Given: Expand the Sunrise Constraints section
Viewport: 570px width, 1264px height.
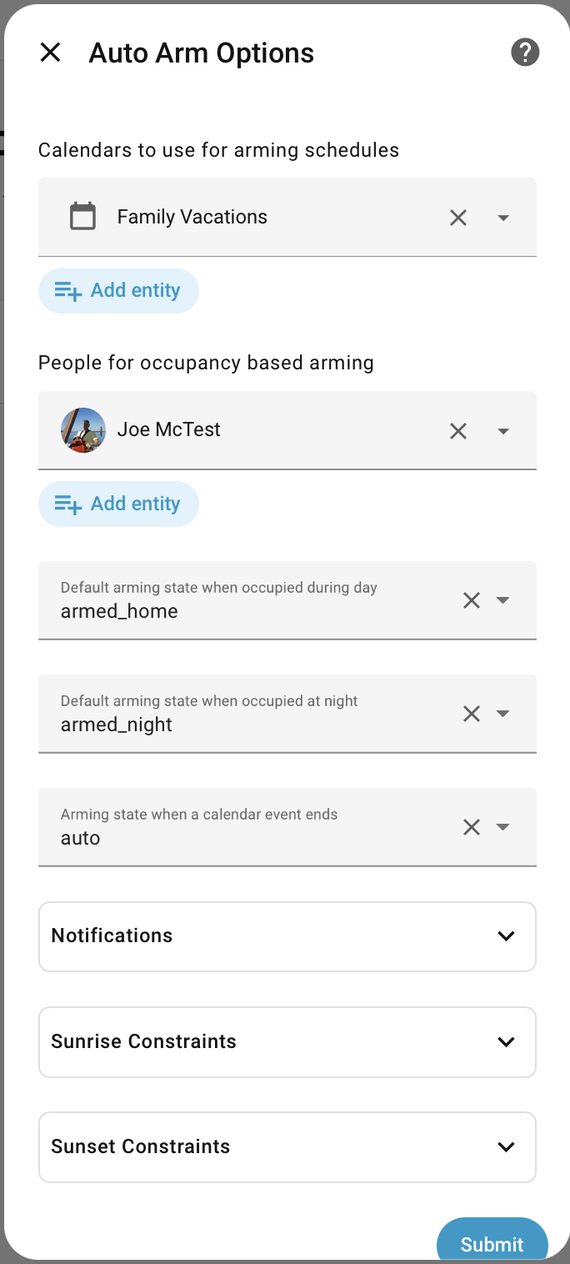Looking at the screenshot, I should [x=506, y=1041].
